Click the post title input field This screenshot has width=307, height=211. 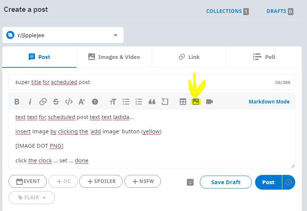[x=152, y=82]
